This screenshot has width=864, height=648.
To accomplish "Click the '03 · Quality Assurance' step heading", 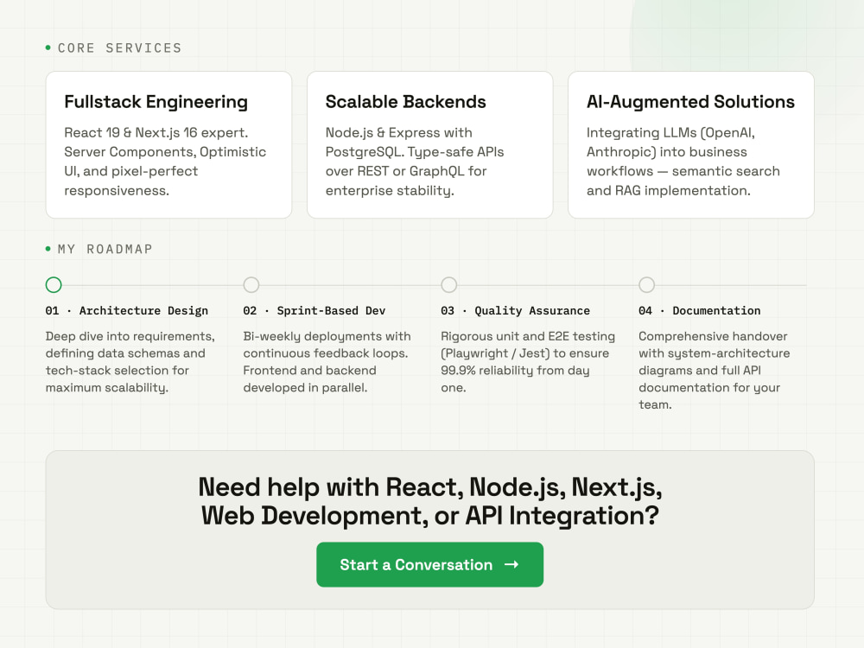I will pos(515,311).
